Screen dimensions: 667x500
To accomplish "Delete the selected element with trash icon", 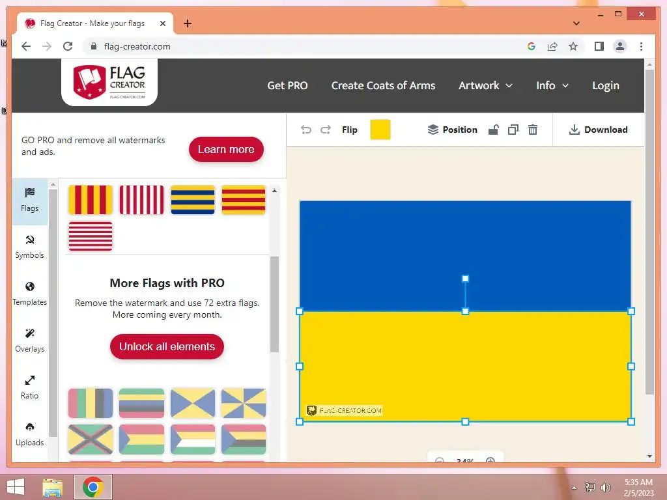I will (x=533, y=130).
